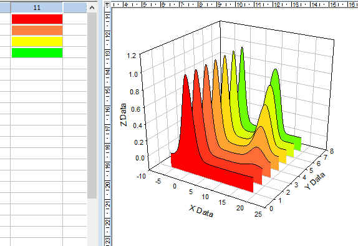Image resolution: width=358 pixels, height=246 pixels.
Task: Select the red color cell in column 11
Action: 37,19
